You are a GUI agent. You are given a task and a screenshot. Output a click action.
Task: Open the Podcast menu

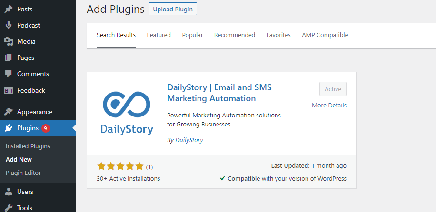[29, 25]
